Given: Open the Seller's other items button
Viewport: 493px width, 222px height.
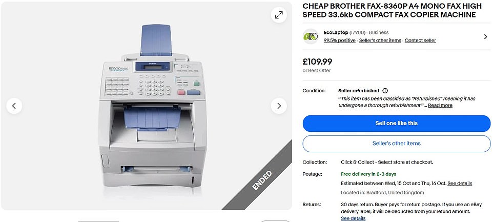Looking at the screenshot, I should click(397, 144).
